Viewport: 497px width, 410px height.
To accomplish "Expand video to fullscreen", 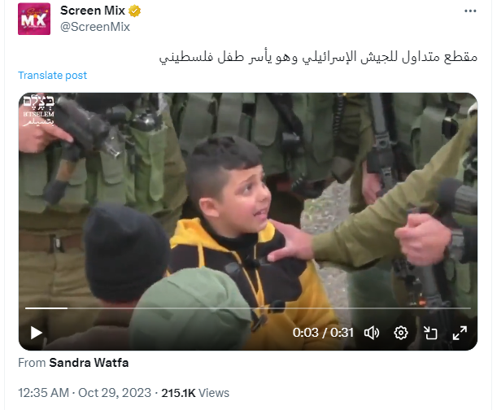I will [x=460, y=333].
